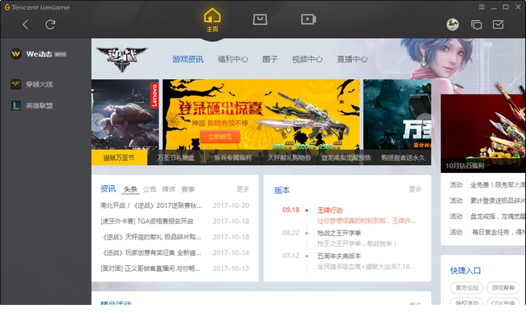This screenshot has width=526, height=317.
Task: Select 新兵专属福利 banner tab
Action: click(233, 158)
